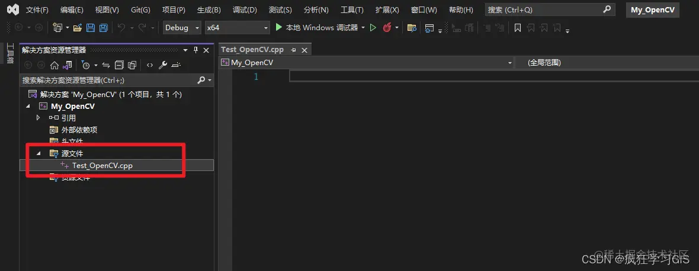Save the current file with Save icon
The image size is (699, 271).
tap(91, 28)
